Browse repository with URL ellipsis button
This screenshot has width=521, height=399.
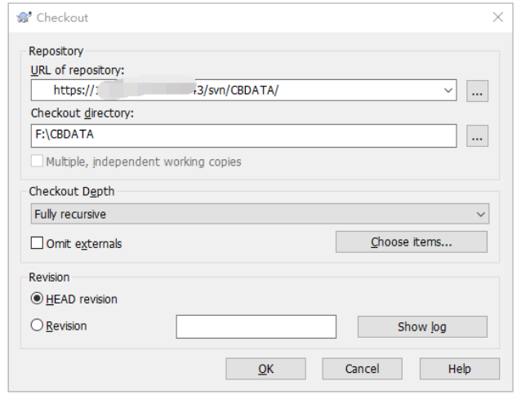[x=477, y=91]
